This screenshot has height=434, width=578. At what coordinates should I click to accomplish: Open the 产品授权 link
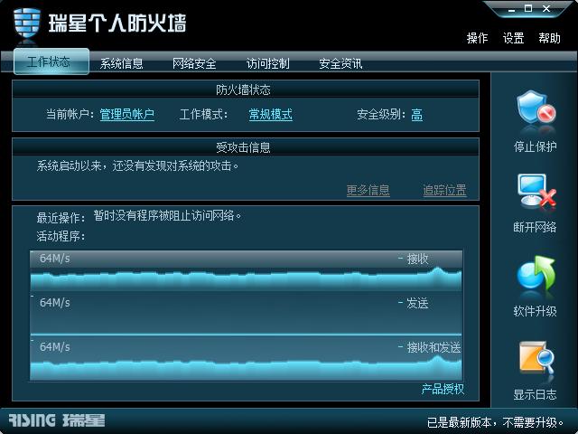click(x=443, y=389)
